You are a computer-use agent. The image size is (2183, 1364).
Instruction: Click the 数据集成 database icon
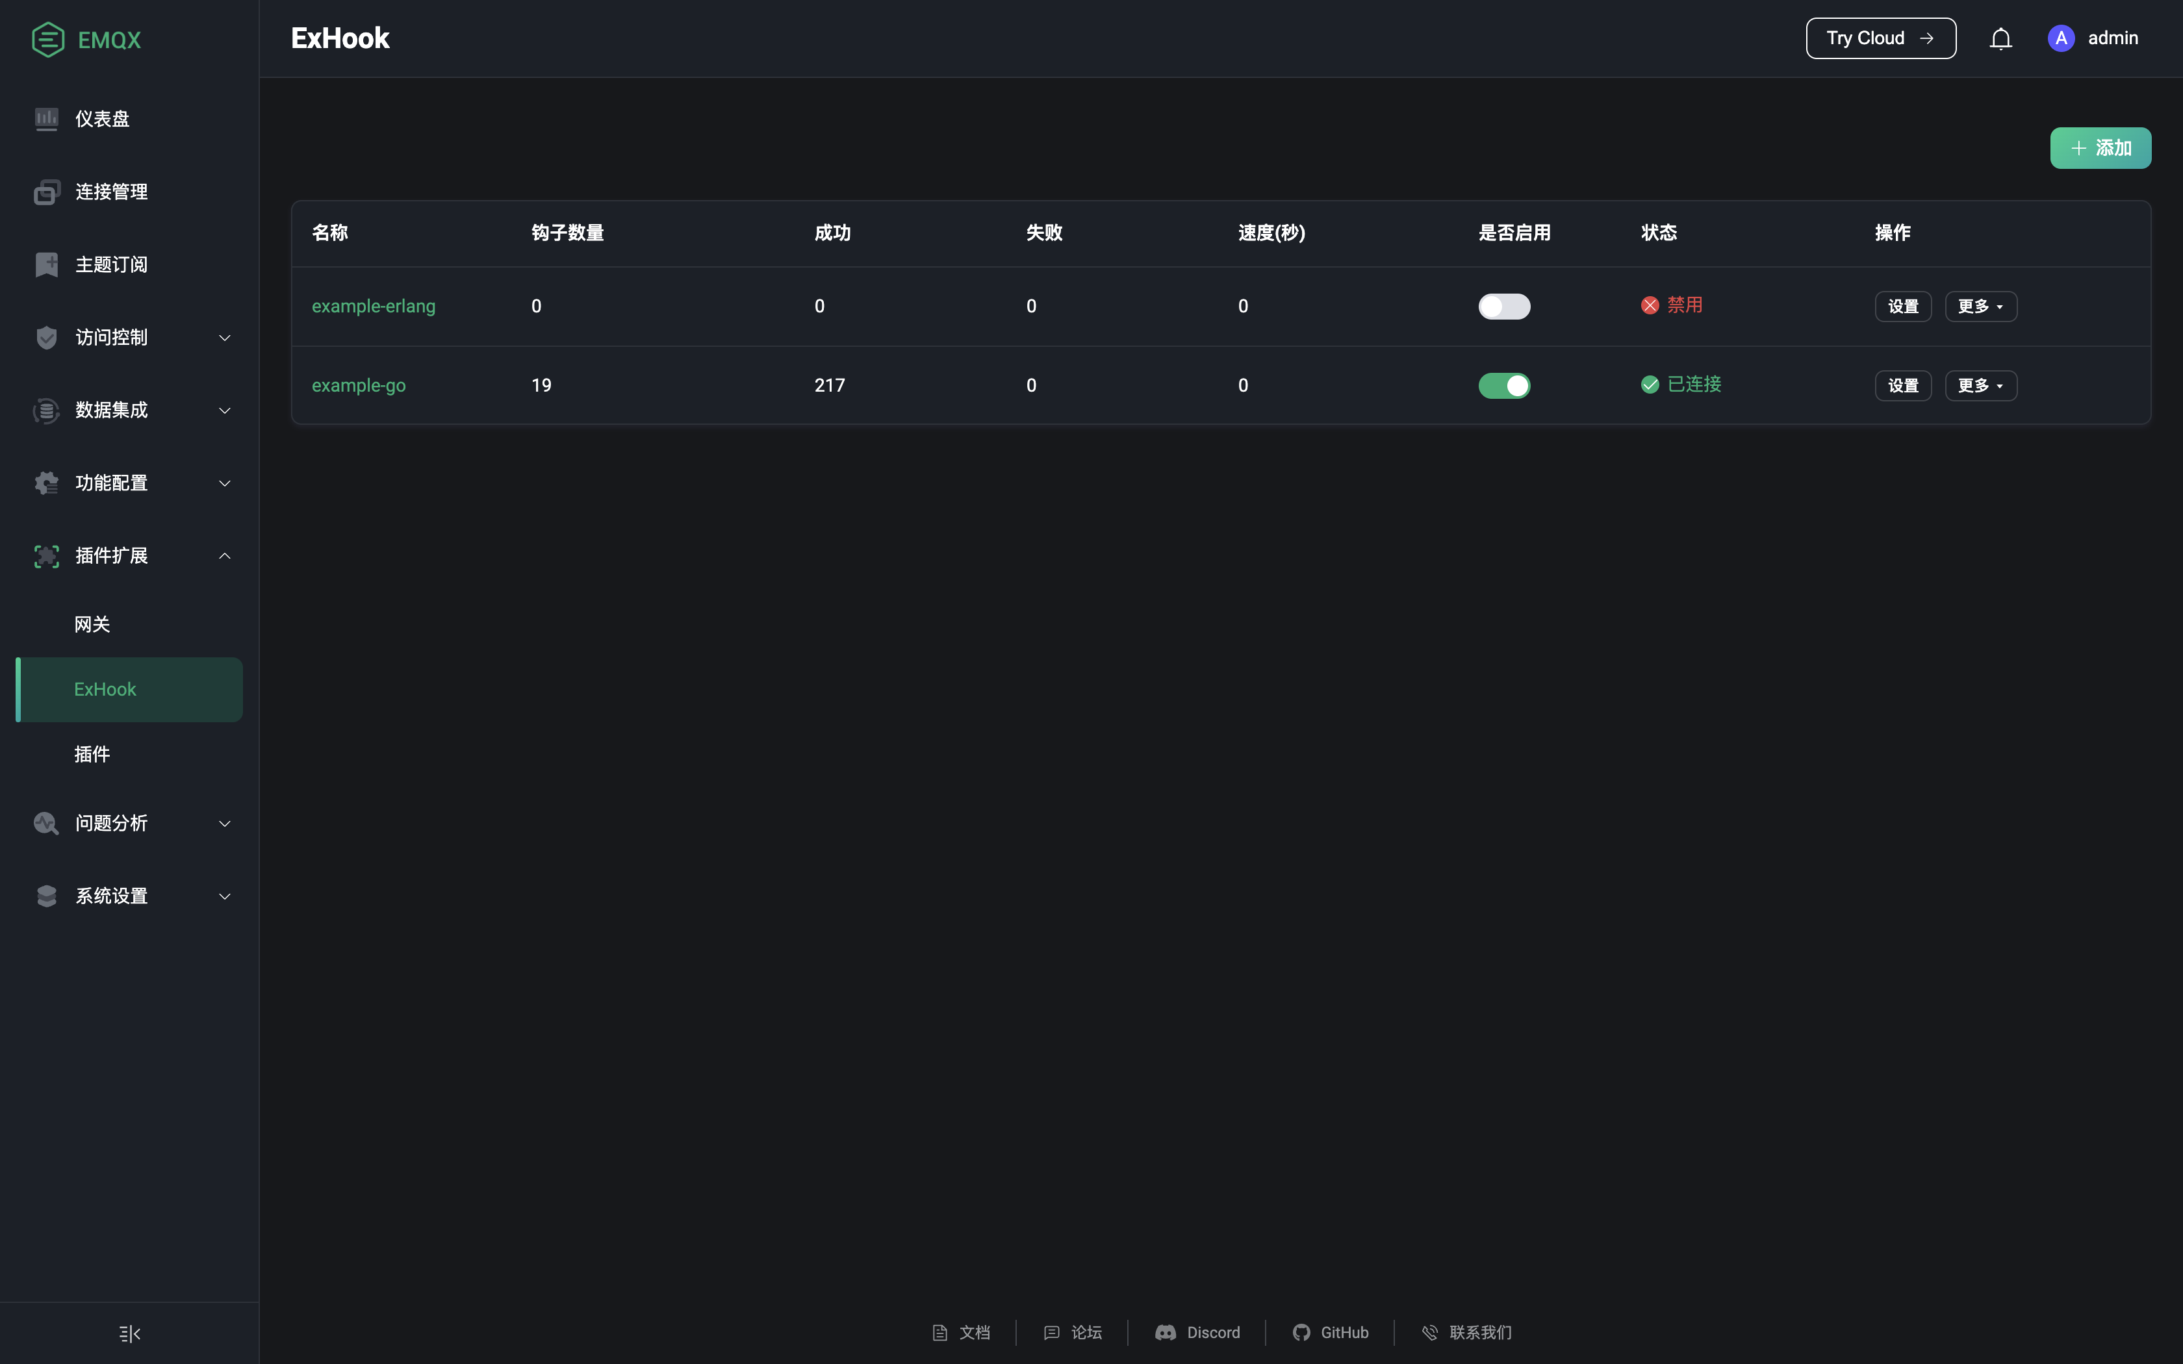point(47,410)
